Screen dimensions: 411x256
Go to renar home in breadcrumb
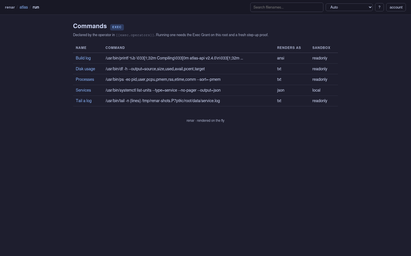tap(10, 7)
